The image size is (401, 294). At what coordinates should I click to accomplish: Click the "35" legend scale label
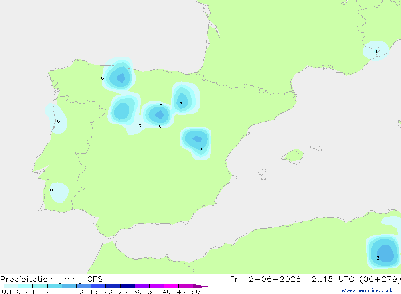152,292
